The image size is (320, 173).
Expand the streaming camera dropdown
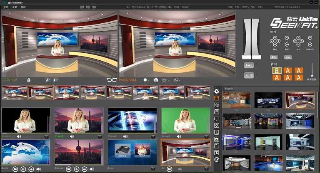[x=168, y=80]
